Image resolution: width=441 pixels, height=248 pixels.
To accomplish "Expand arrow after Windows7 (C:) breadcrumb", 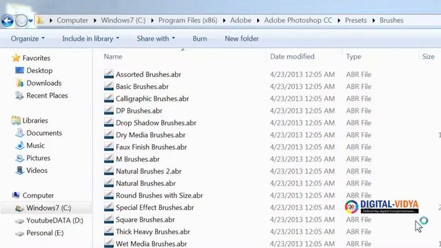I will [x=152, y=21].
